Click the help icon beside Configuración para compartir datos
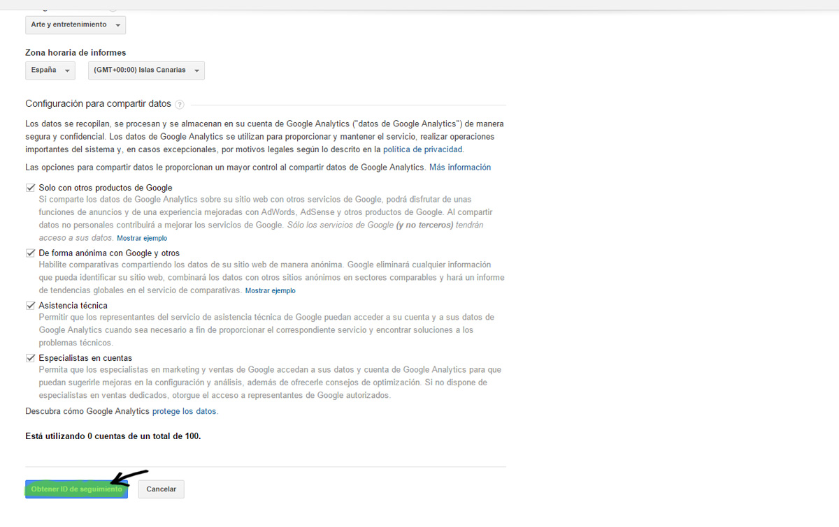The width and height of the screenshot is (839, 527). pos(180,104)
